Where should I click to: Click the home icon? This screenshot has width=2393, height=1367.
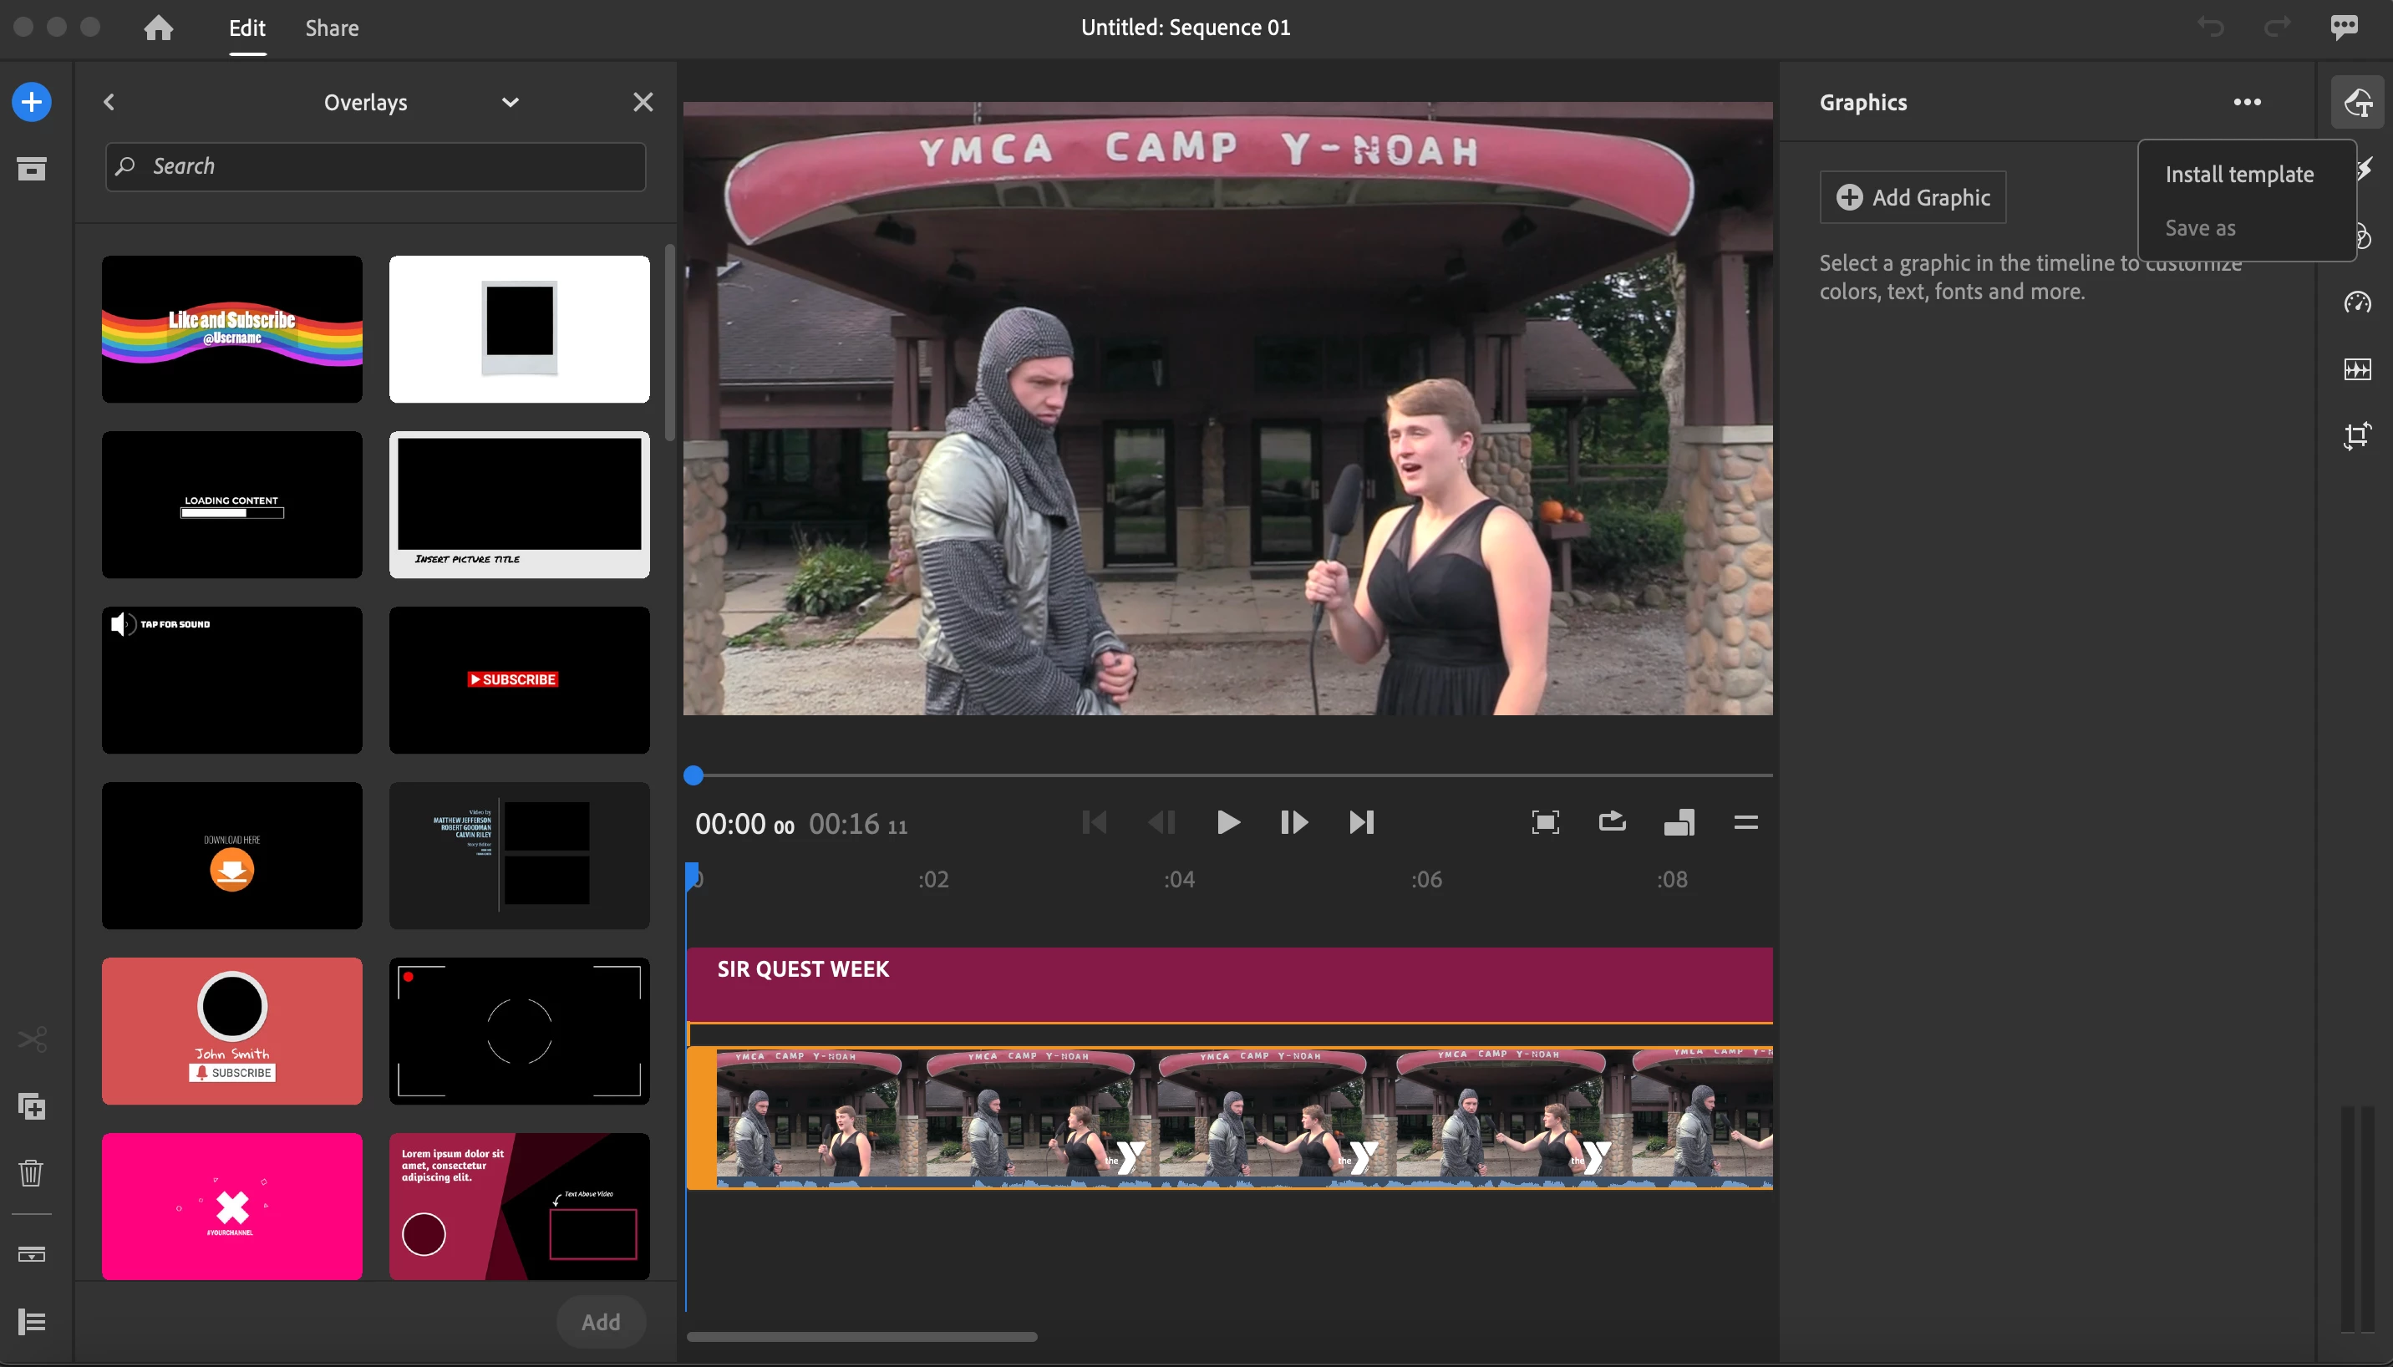pyautogui.click(x=158, y=28)
